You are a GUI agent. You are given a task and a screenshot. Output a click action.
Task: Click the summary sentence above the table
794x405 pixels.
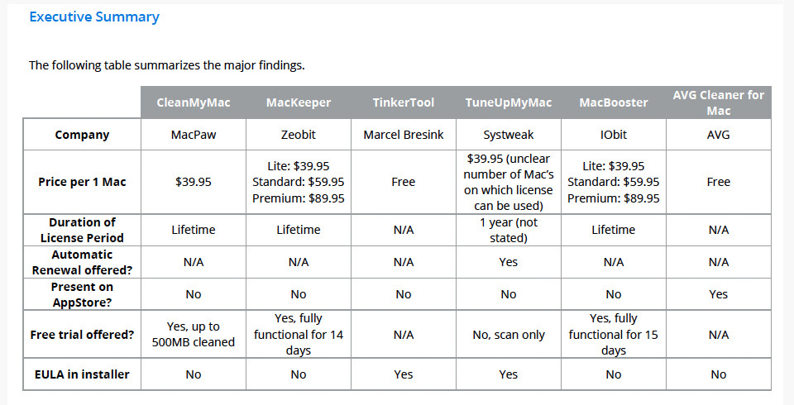(167, 65)
